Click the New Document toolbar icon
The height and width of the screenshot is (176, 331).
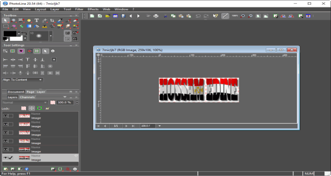coord(92,16)
